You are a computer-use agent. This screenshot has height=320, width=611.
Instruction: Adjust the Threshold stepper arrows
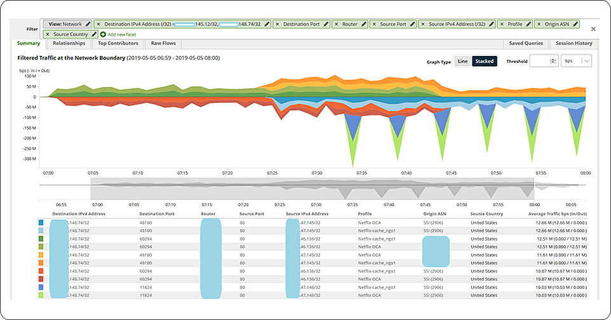tap(553, 61)
